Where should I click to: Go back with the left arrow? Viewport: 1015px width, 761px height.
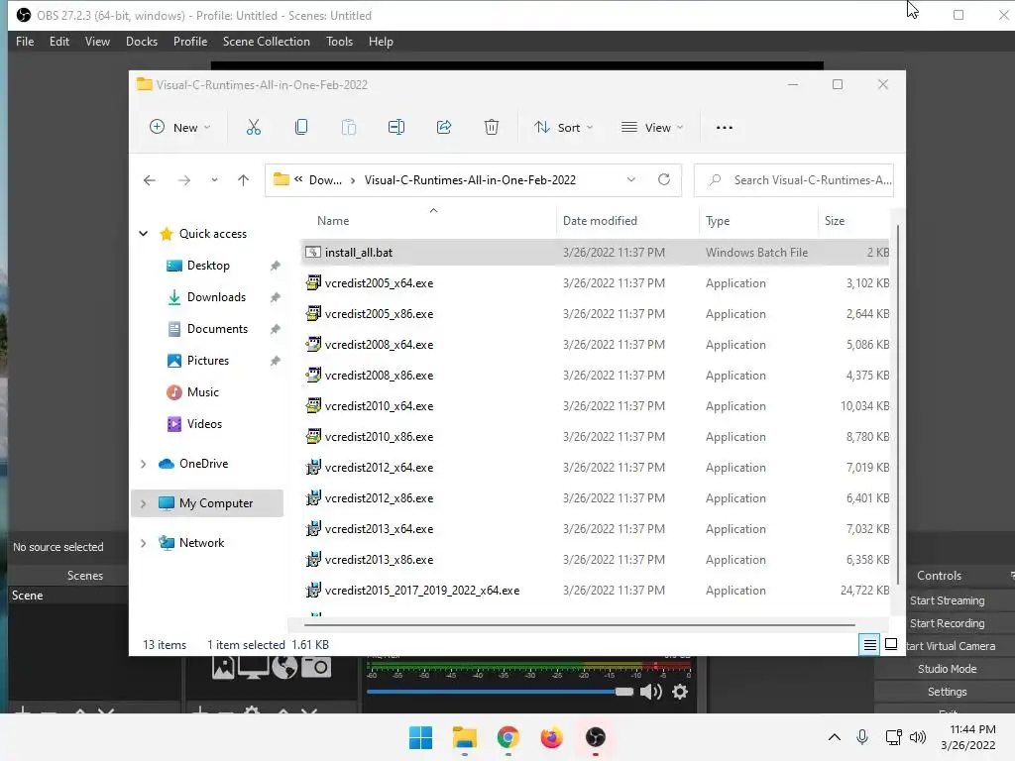pyautogui.click(x=150, y=180)
